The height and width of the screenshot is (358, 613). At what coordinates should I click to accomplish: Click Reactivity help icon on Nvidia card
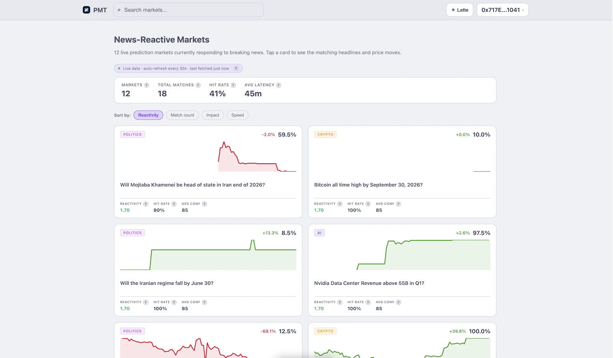340,302
